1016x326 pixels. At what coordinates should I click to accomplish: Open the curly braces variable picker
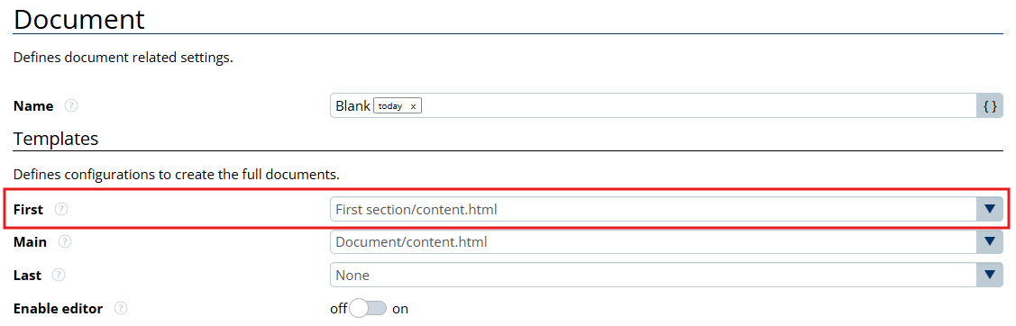[x=990, y=105]
